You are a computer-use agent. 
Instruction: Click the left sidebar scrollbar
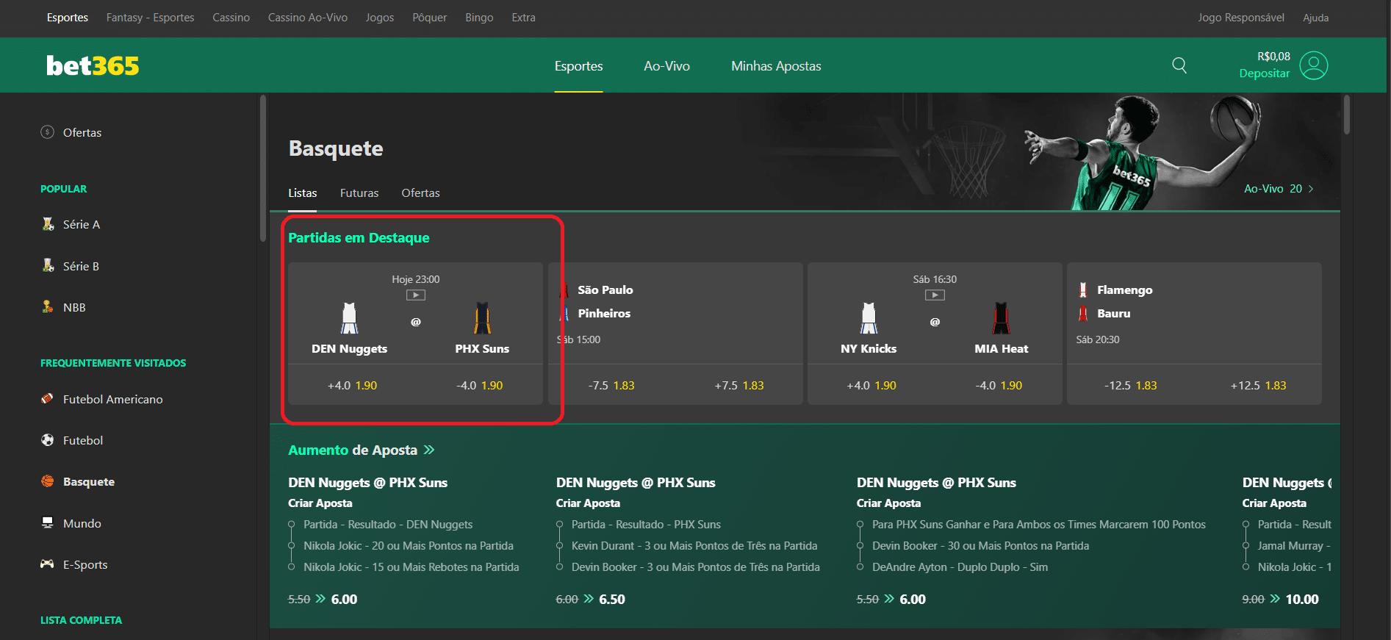tap(262, 169)
